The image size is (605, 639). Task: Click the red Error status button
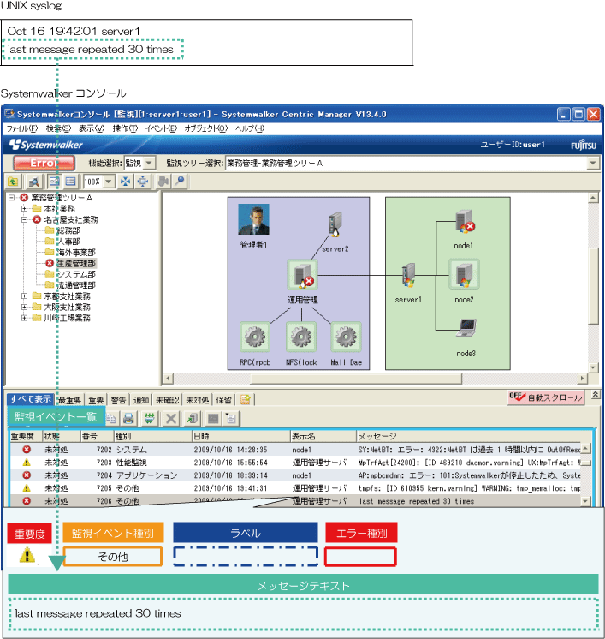(x=44, y=163)
